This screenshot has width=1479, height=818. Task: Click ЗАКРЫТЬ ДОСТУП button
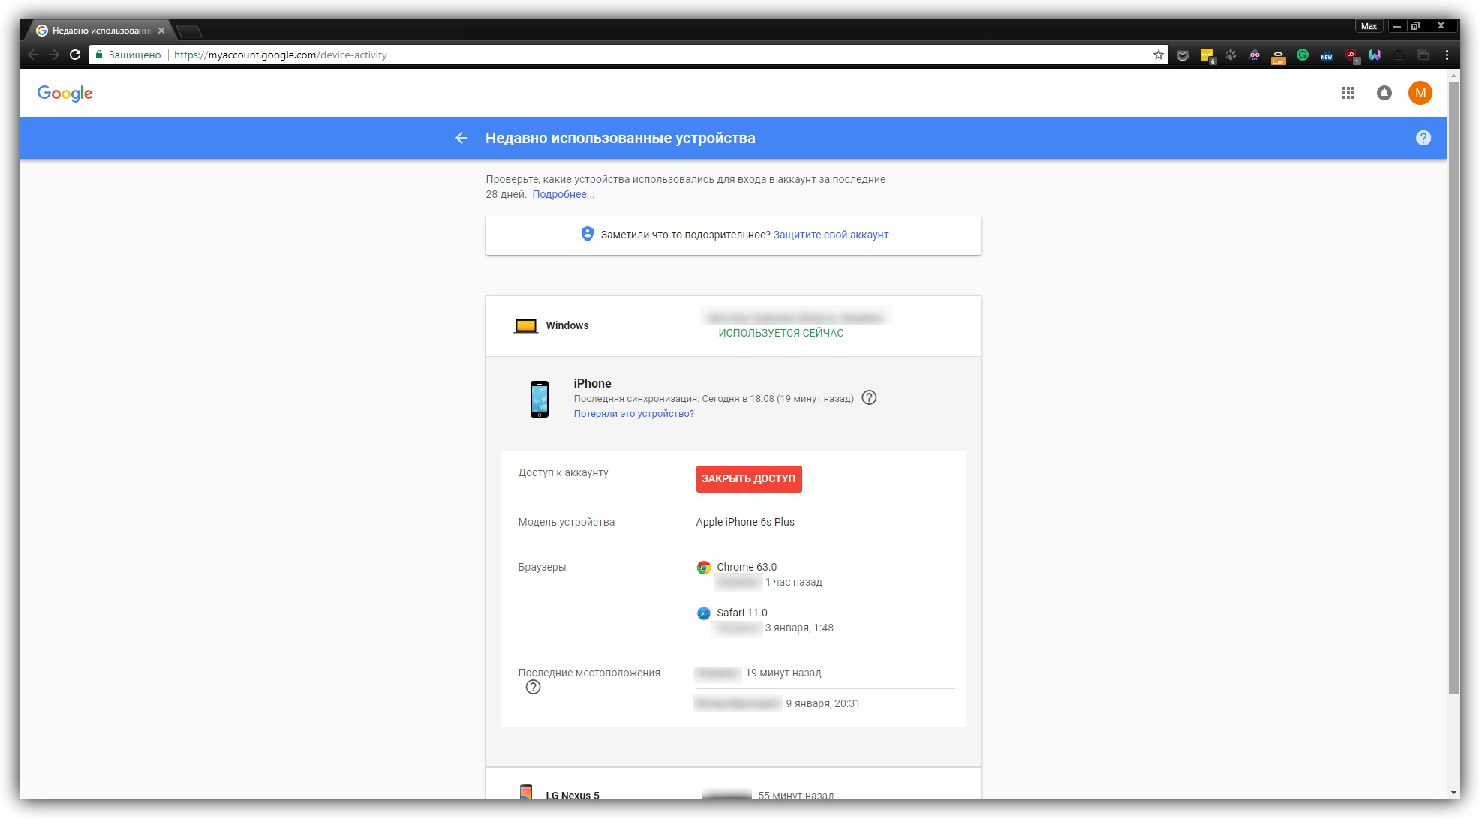pos(748,478)
